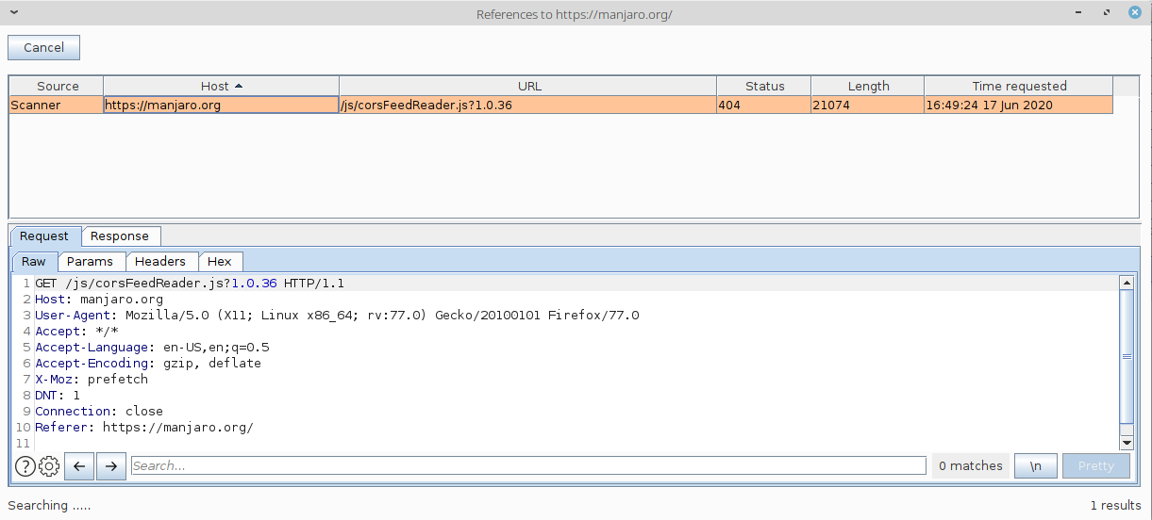
Task: Click the Connection: close line
Action: pyautogui.click(x=99, y=412)
